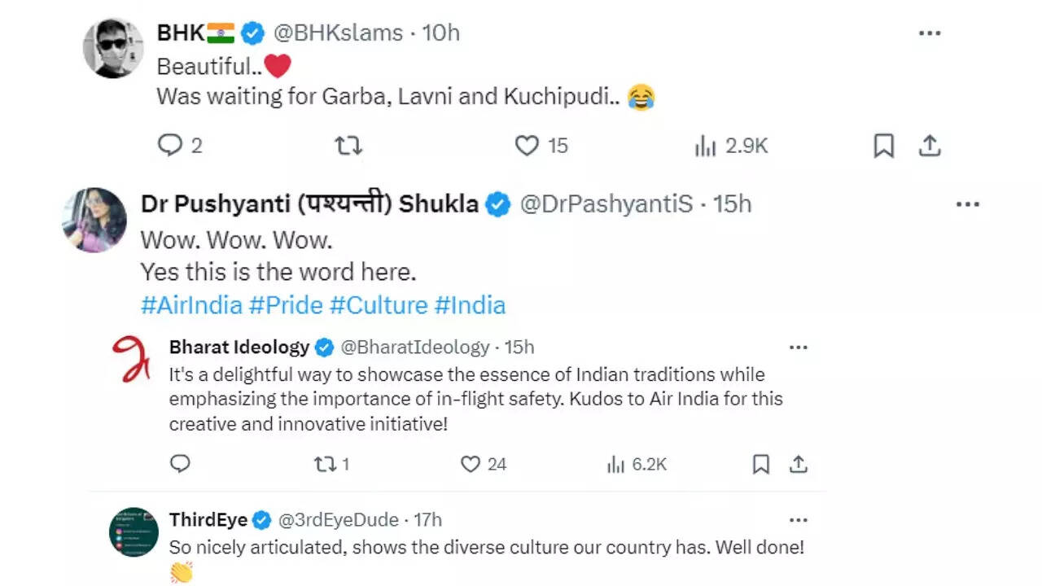Repost BHK's tweet about Garba
The width and height of the screenshot is (1042, 586).
[x=348, y=146]
